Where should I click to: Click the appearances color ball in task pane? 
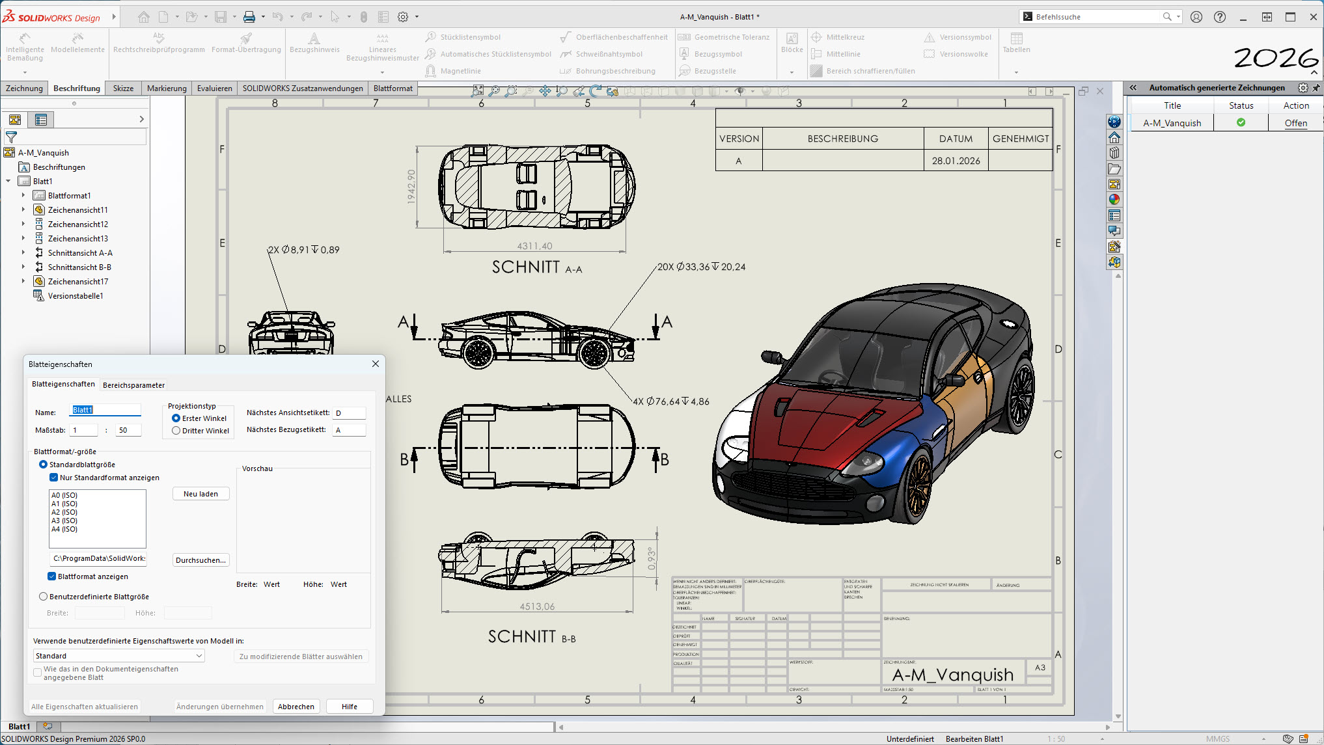point(1114,200)
